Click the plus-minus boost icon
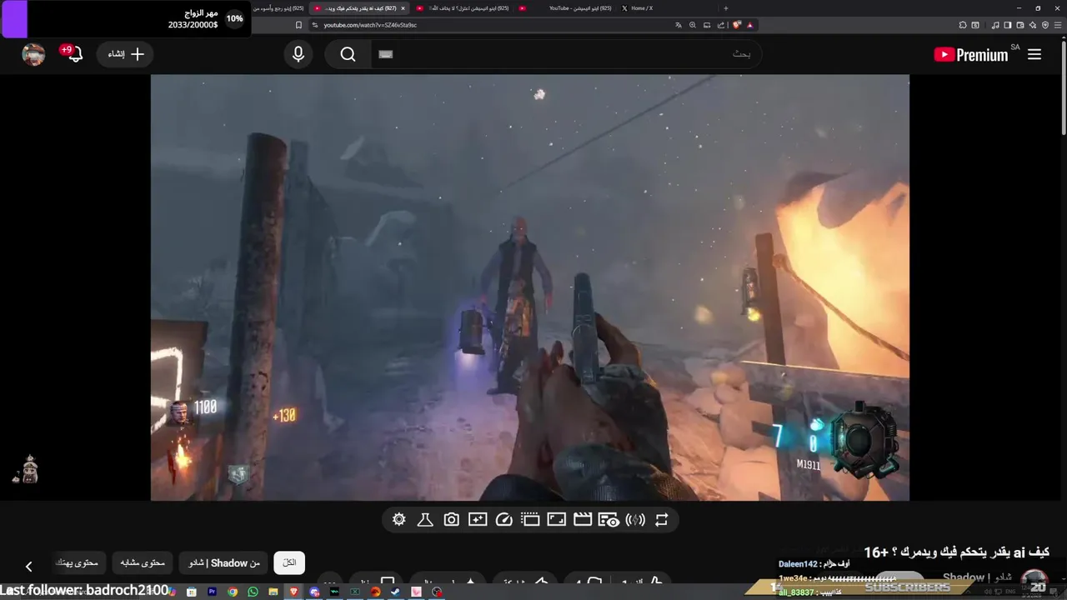This screenshot has height=600, width=1067. [478, 520]
